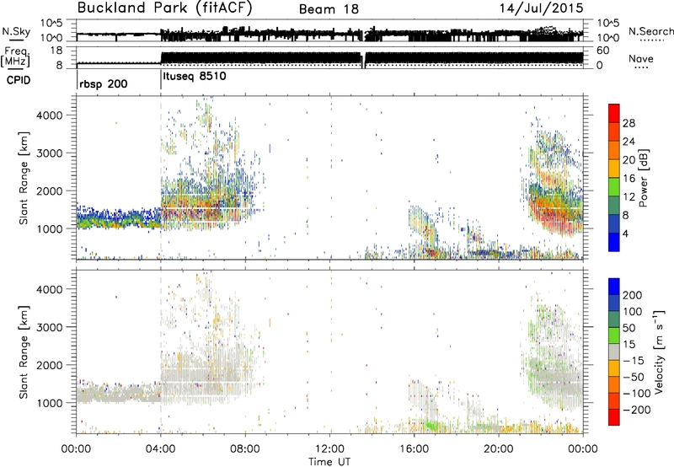674x467 pixels.
Task: Select the 20:00 time tick label
Action: pyautogui.click(x=499, y=449)
